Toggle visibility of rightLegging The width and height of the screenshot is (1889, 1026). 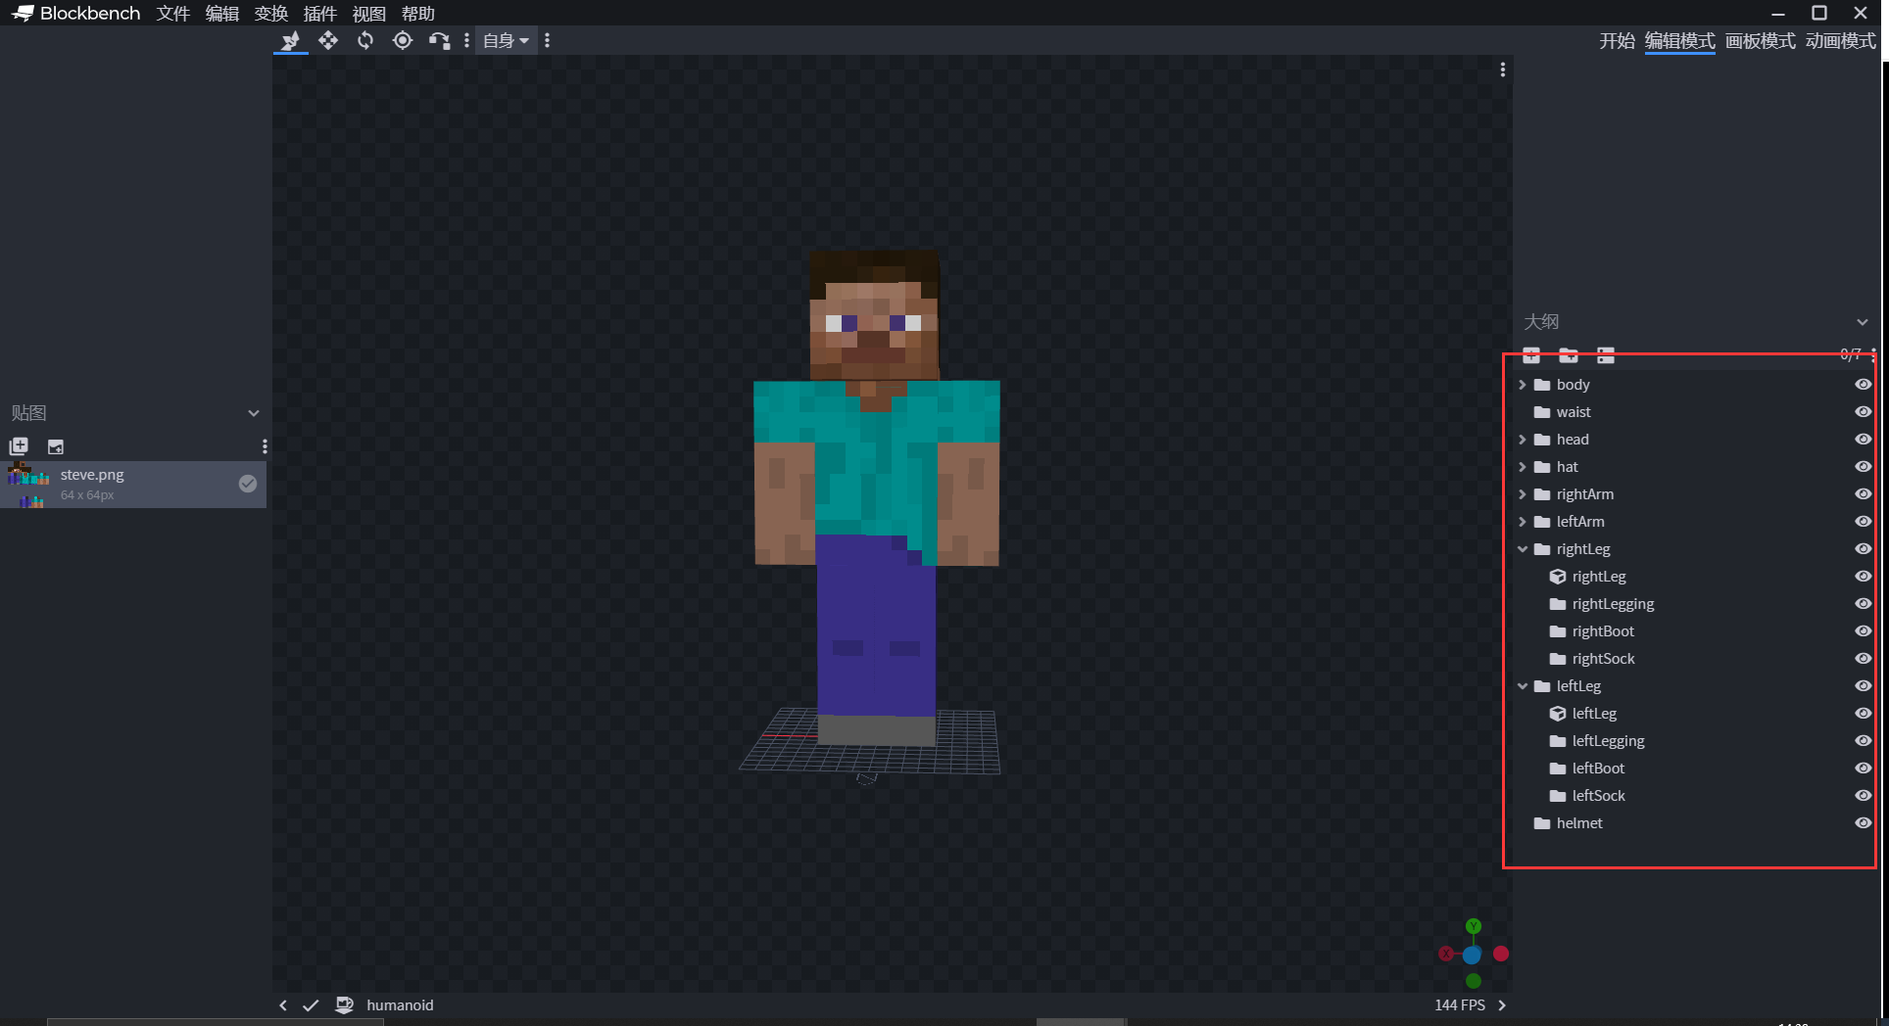click(x=1863, y=604)
